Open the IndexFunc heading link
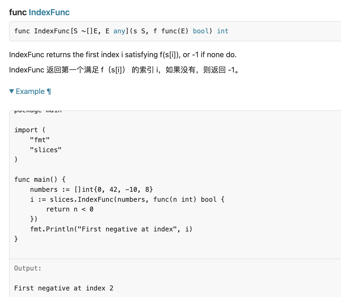 49,12
